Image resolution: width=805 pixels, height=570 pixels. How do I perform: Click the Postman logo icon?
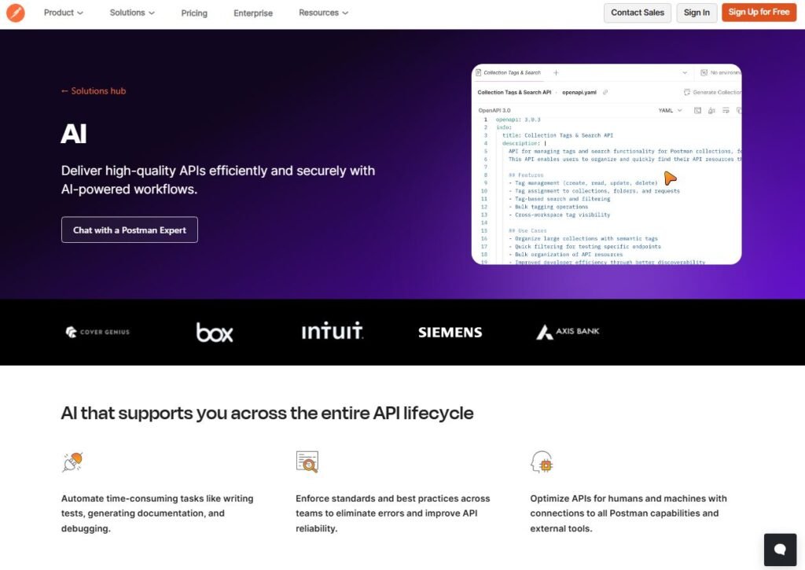point(16,13)
